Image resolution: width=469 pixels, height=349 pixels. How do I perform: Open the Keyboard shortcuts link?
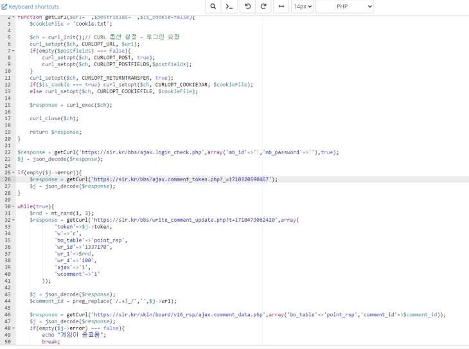pyautogui.click(x=31, y=6)
